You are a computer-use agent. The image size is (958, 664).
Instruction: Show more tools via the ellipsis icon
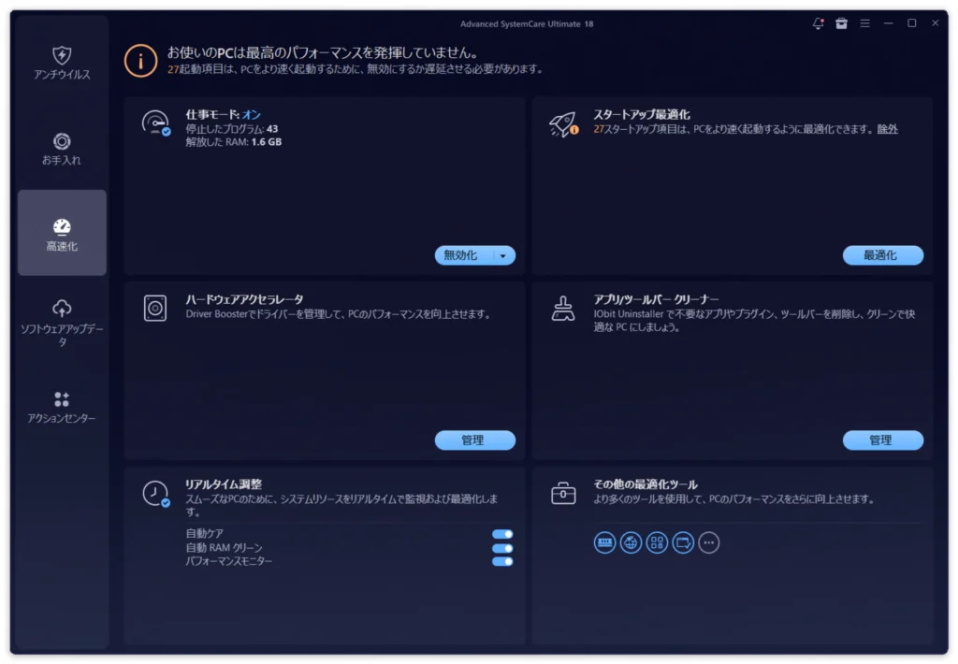[709, 542]
